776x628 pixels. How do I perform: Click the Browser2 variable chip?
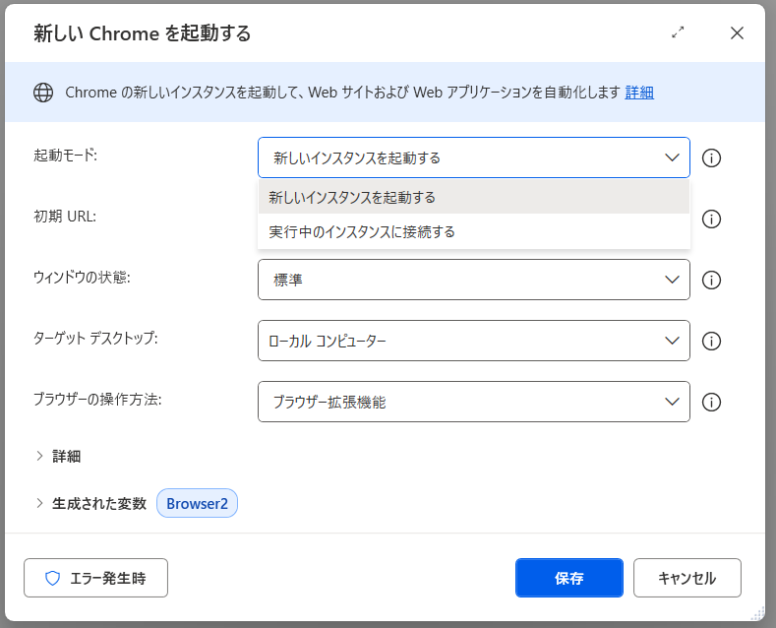pyautogui.click(x=197, y=503)
